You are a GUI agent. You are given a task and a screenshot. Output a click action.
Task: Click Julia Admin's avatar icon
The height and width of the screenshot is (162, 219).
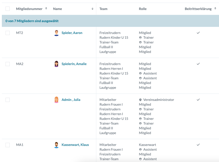(56, 100)
